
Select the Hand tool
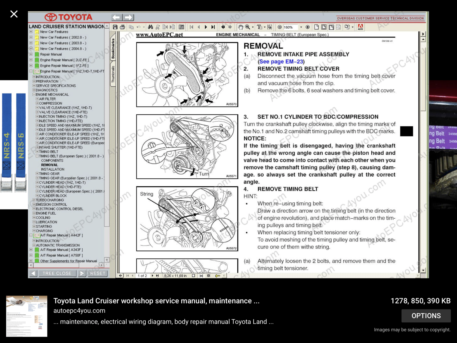pos(240,27)
